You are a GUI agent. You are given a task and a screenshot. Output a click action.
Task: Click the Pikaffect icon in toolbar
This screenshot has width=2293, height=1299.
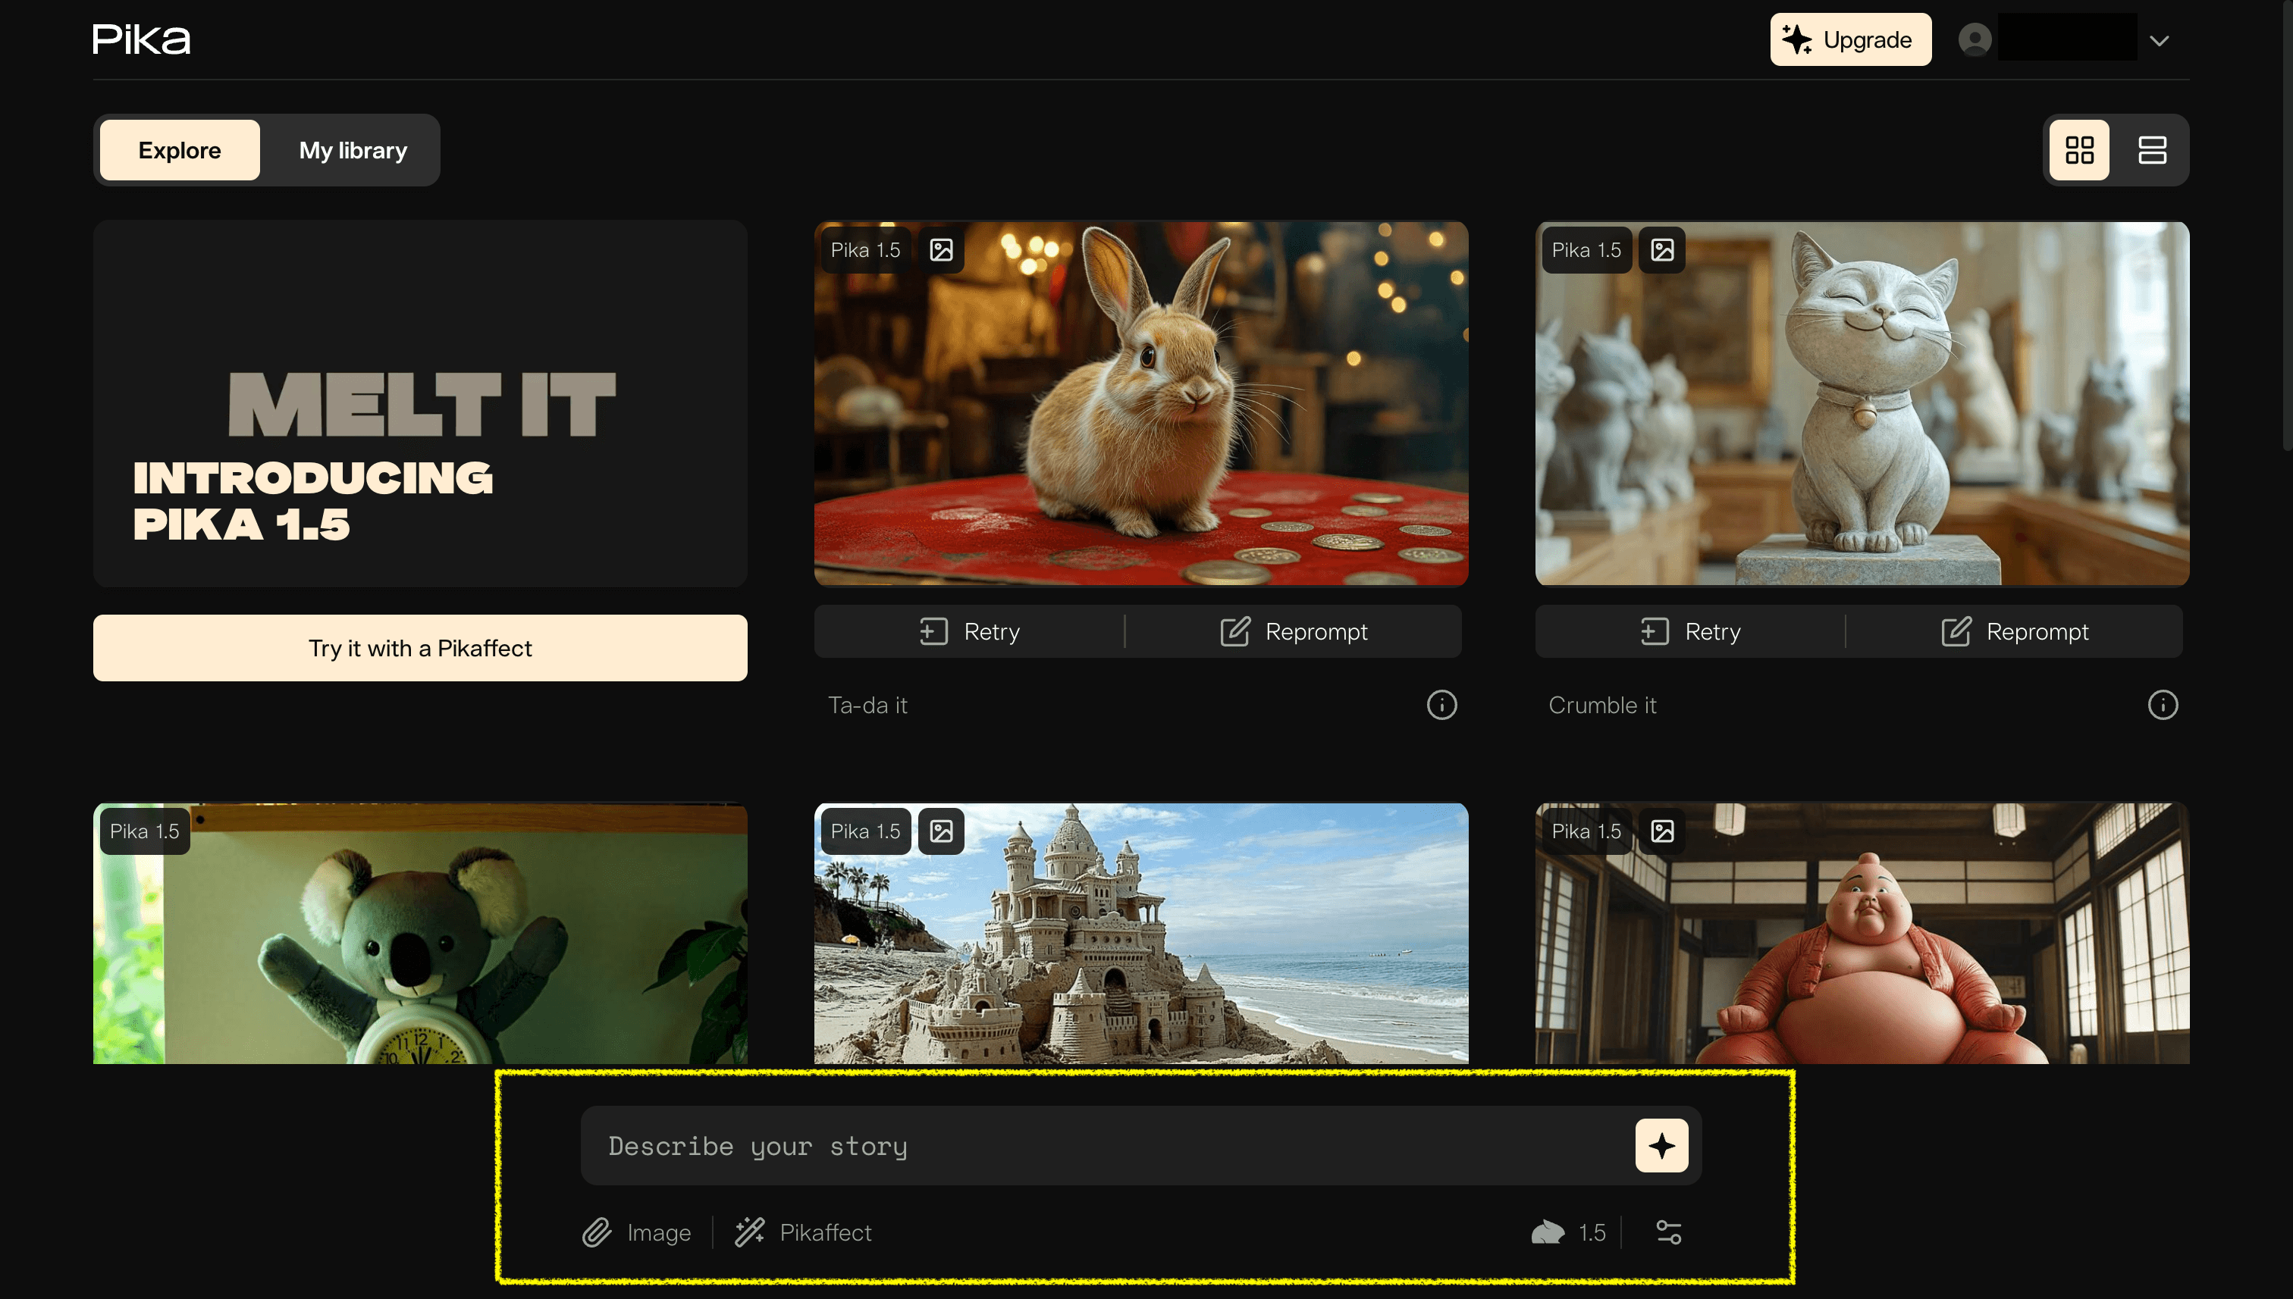tap(751, 1233)
